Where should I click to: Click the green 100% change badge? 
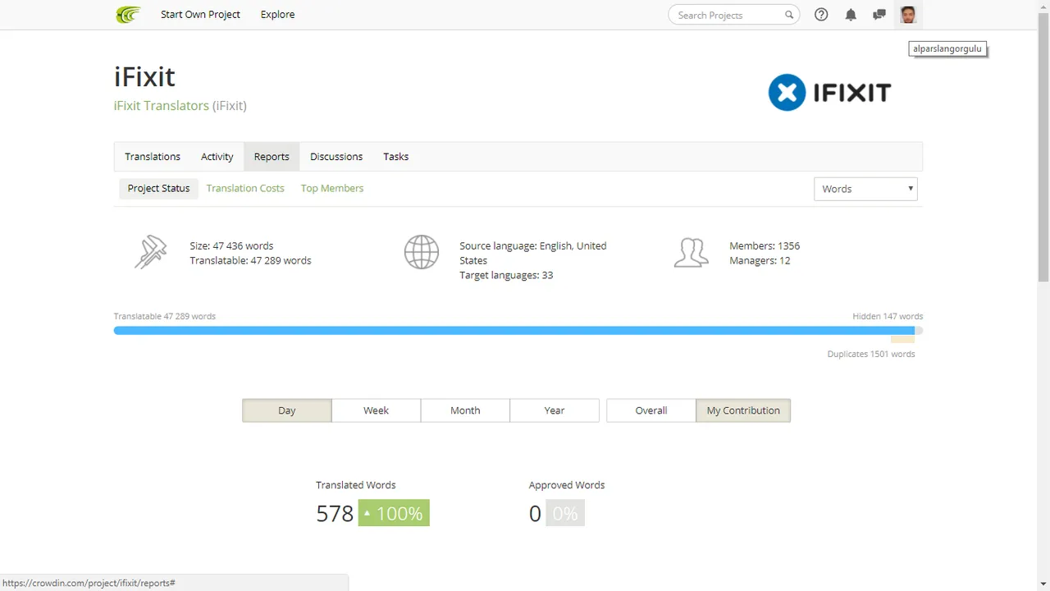click(394, 513)
